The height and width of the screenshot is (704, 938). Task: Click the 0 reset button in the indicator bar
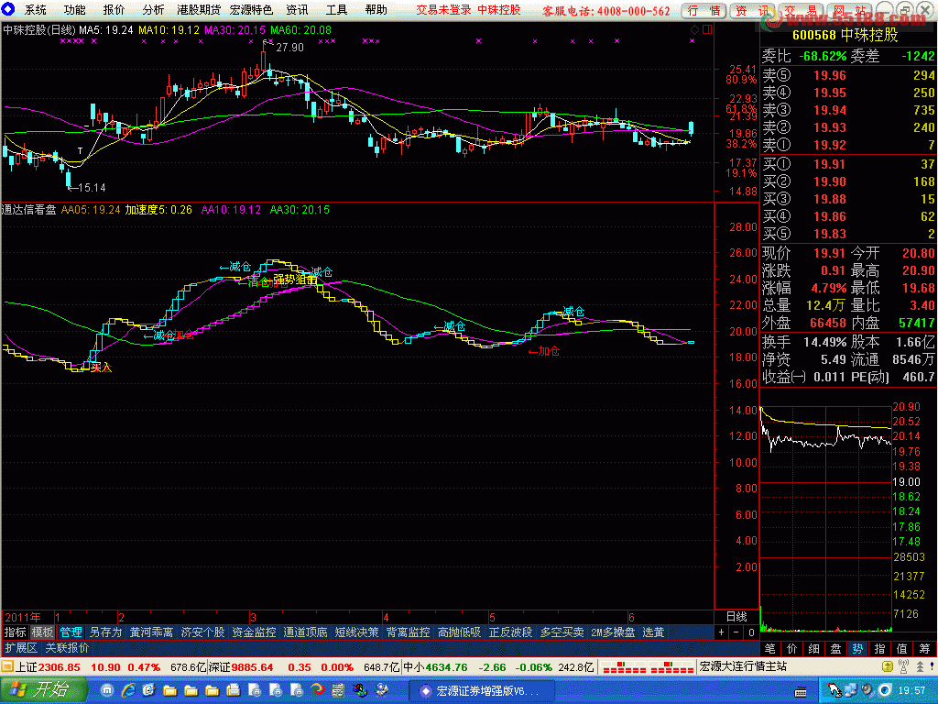click(x=751, y=632)
